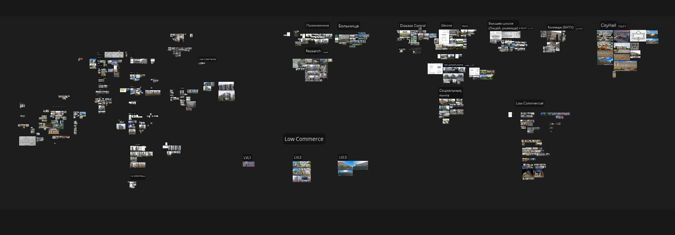The width and height of the screenshot is (675, 235).
Task: Select the LVL3 label
Action: pos(297,157)
